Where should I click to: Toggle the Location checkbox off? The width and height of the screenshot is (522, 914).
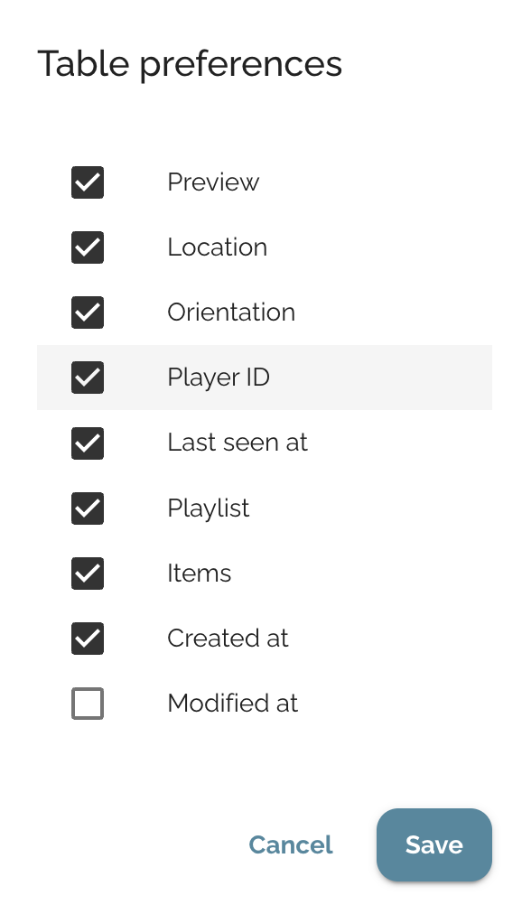pyautogui.click(x=88, y=247)
